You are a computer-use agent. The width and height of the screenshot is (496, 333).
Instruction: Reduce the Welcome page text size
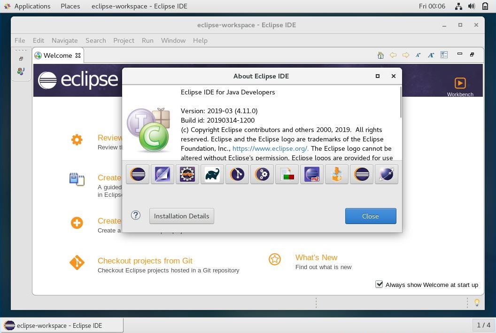[418, 55]
